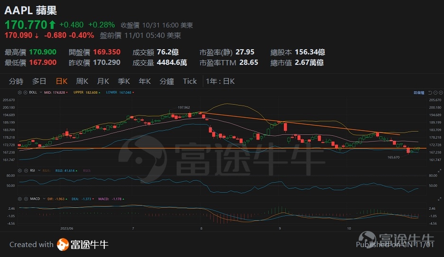Toggle the RSI3 line label
Image resolution: width=444 pixels, height=257 pixels.
click(x=87, y=170)
